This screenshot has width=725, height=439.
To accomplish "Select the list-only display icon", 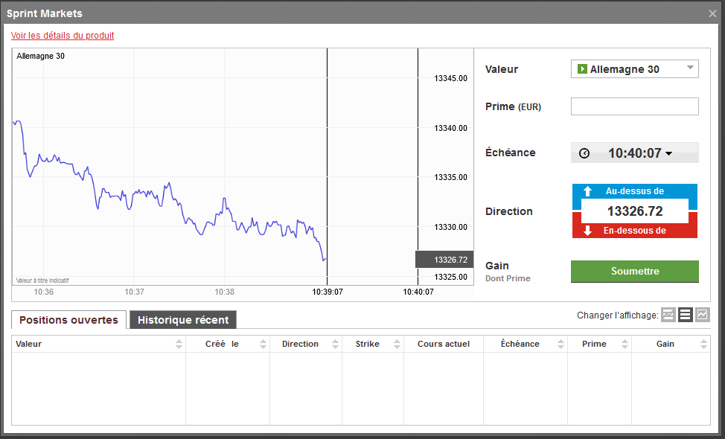I will (x=685, y=315).
